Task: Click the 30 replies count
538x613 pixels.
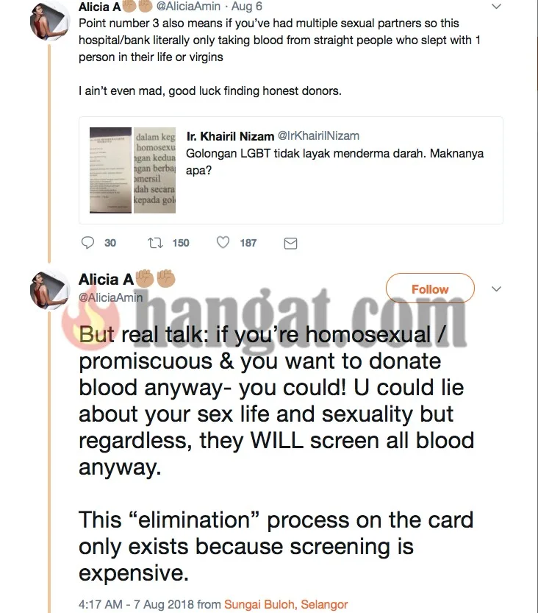Action: pos(110,243)
